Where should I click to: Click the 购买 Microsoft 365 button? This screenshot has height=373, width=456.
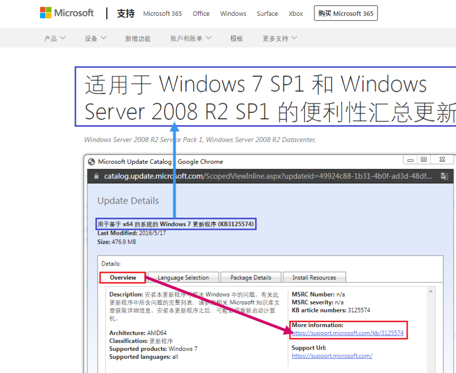346,13
